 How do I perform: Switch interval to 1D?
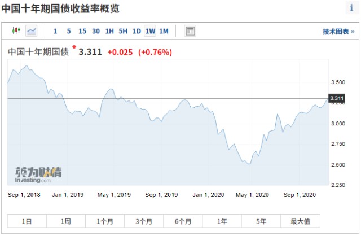pyautogui.click(x=137, y=31)
